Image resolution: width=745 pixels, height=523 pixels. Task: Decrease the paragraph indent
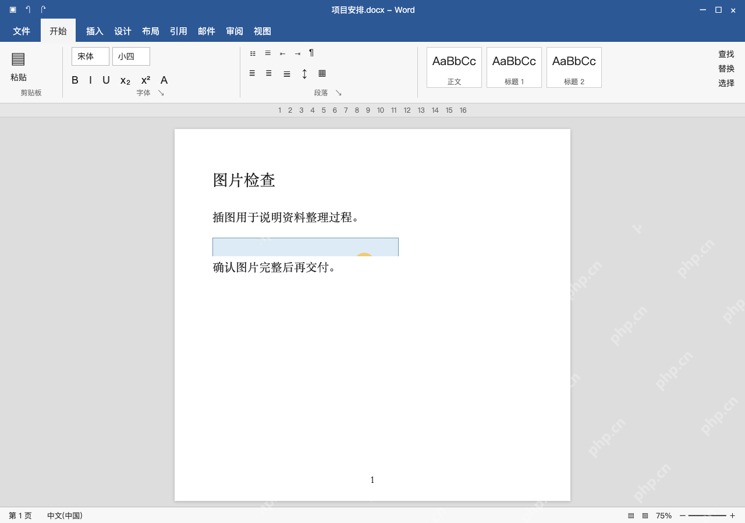click(x=282, y=53)
